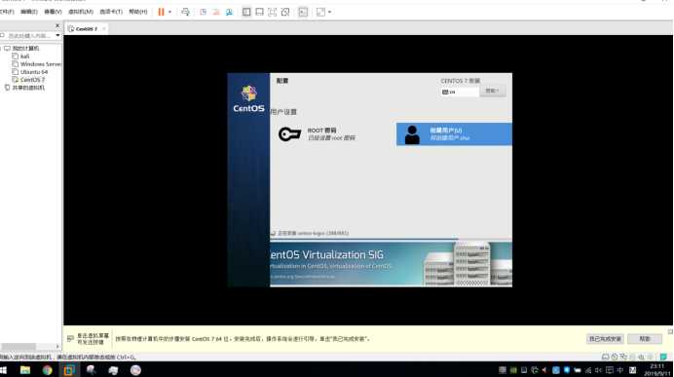Image resolution: width=674 pixels, height=377 pixels.
Task: Open Chrome from the taskbar
Action: point(48,369)
